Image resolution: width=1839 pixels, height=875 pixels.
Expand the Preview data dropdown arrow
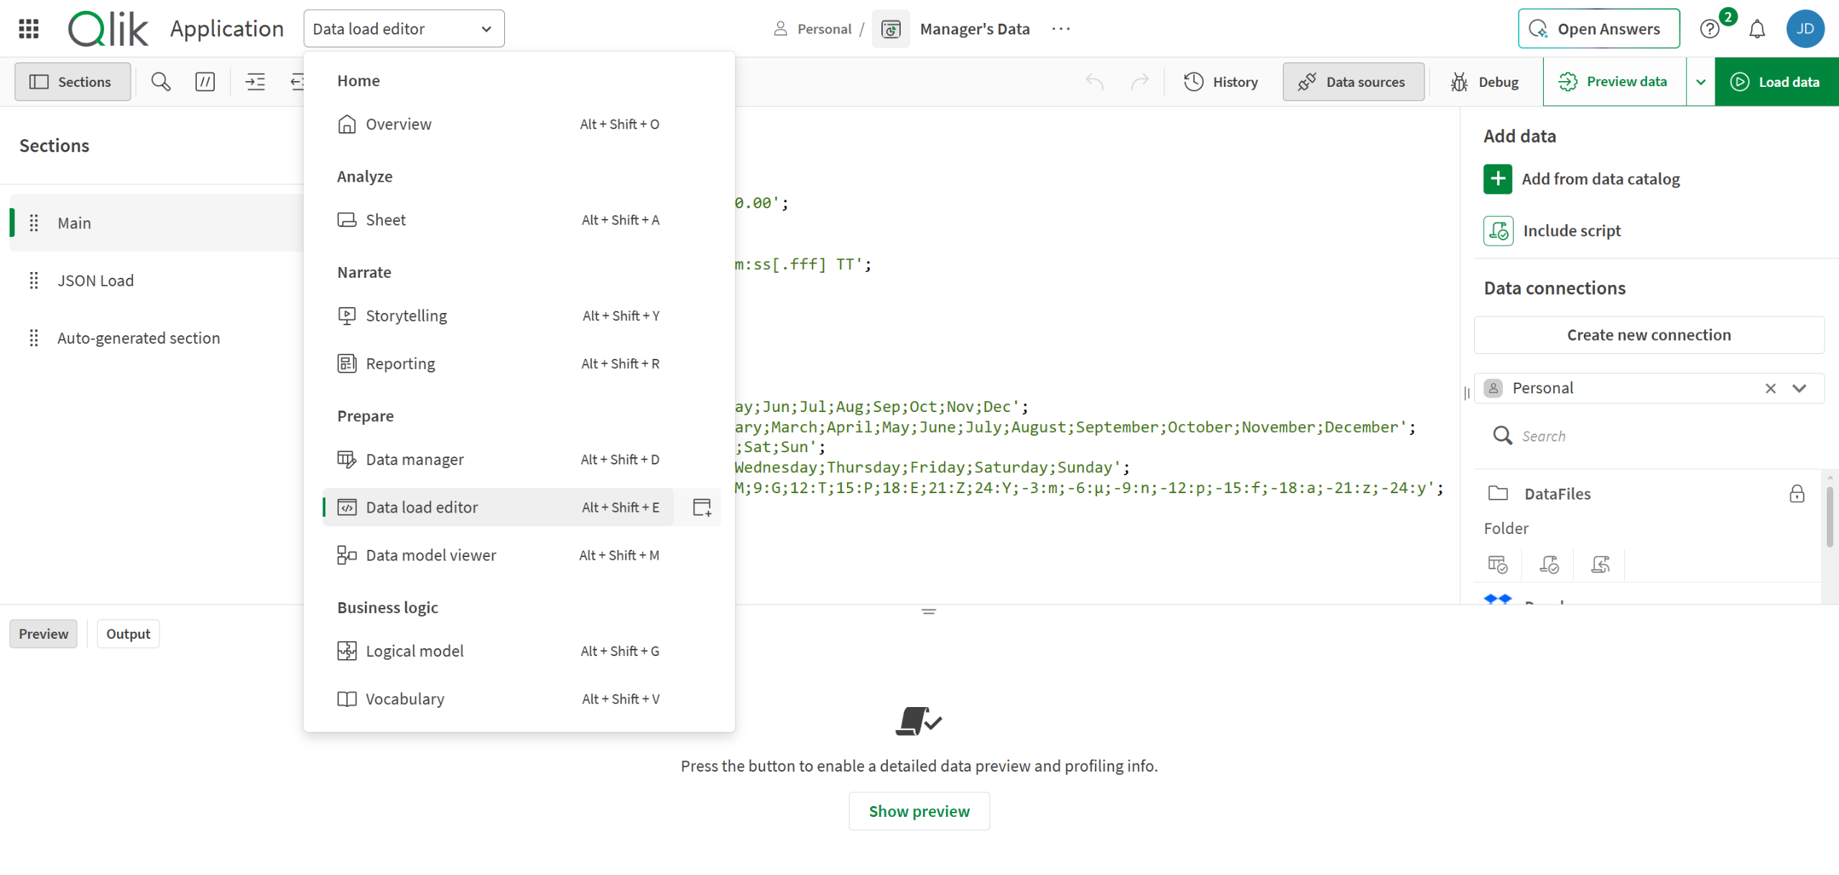click(1700, 82)
